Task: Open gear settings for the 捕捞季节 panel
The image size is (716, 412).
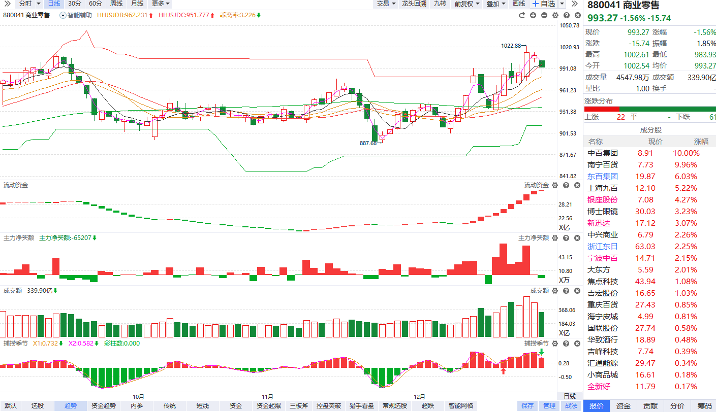Action: point(555,344)
